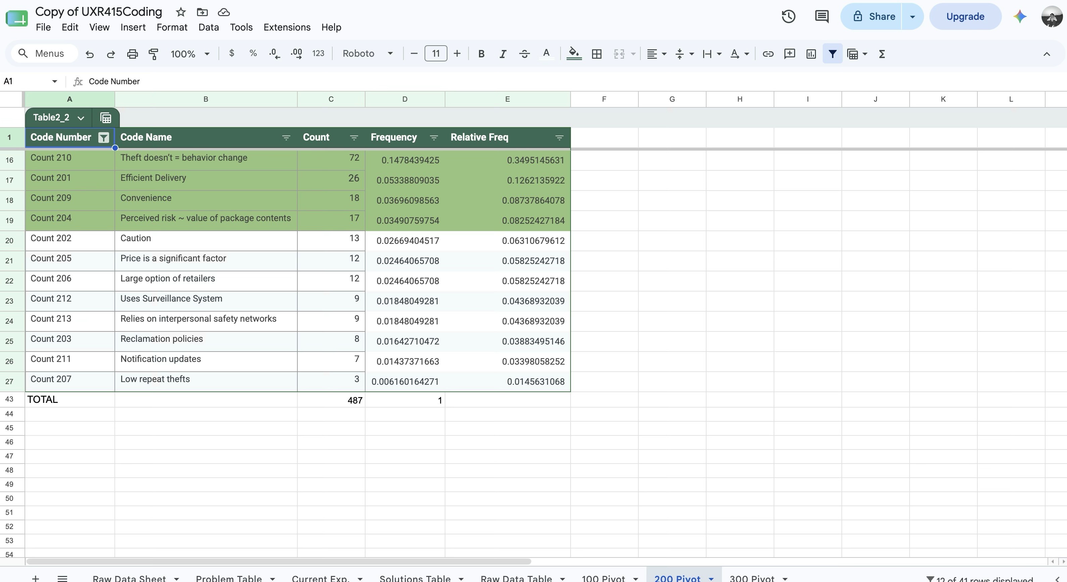Add a new sheet with plus icon
The width and height of the screenshot is (1067, 582).
(36, 578)
